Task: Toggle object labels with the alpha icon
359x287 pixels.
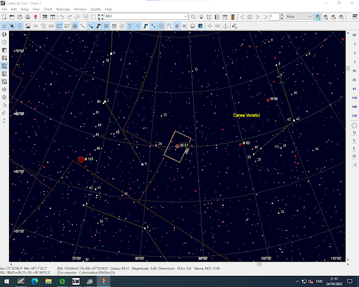Action: point(177,26)
